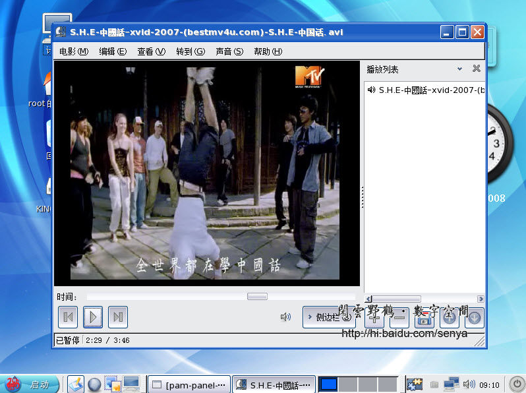Open the 电影(M) menu
Screen dimensions: 526x393
(x=74, y=51)
